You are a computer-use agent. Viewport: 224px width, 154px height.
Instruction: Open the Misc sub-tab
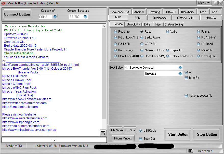pos(158,24)
